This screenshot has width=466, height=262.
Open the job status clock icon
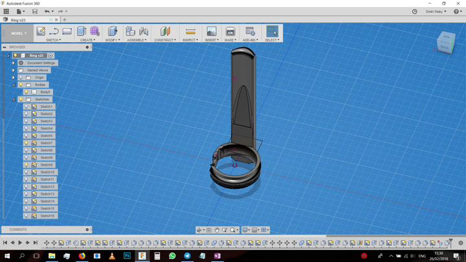click(415, 12)
